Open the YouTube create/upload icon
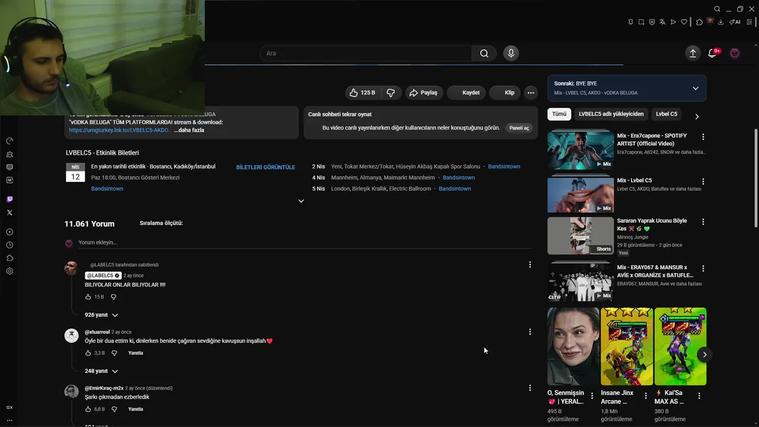 [x=693, y=53]
